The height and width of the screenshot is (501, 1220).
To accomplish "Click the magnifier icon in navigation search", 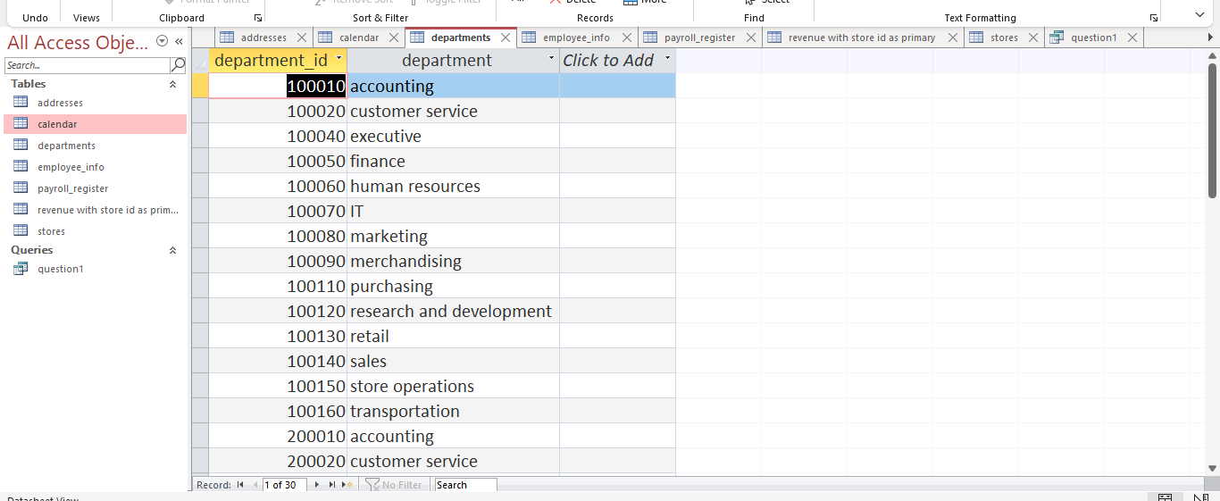I will tap(178, 65).
